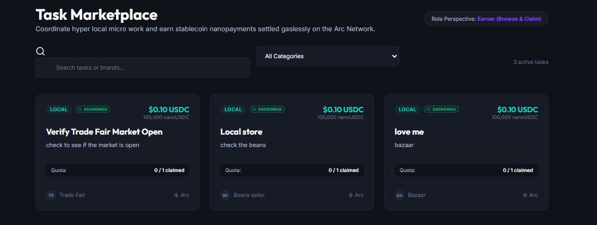Click ESCROWED badge on love me card
This screenshot has height=225, width=597.
[442, 110]
